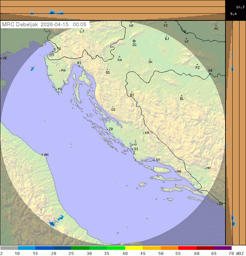Screen dimensions: 246x256
Task: Click the PU marker in Istria
Action: coord(56,89)
